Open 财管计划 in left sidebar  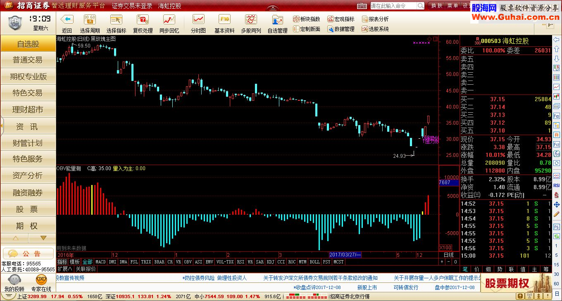(x=28, y=143)
